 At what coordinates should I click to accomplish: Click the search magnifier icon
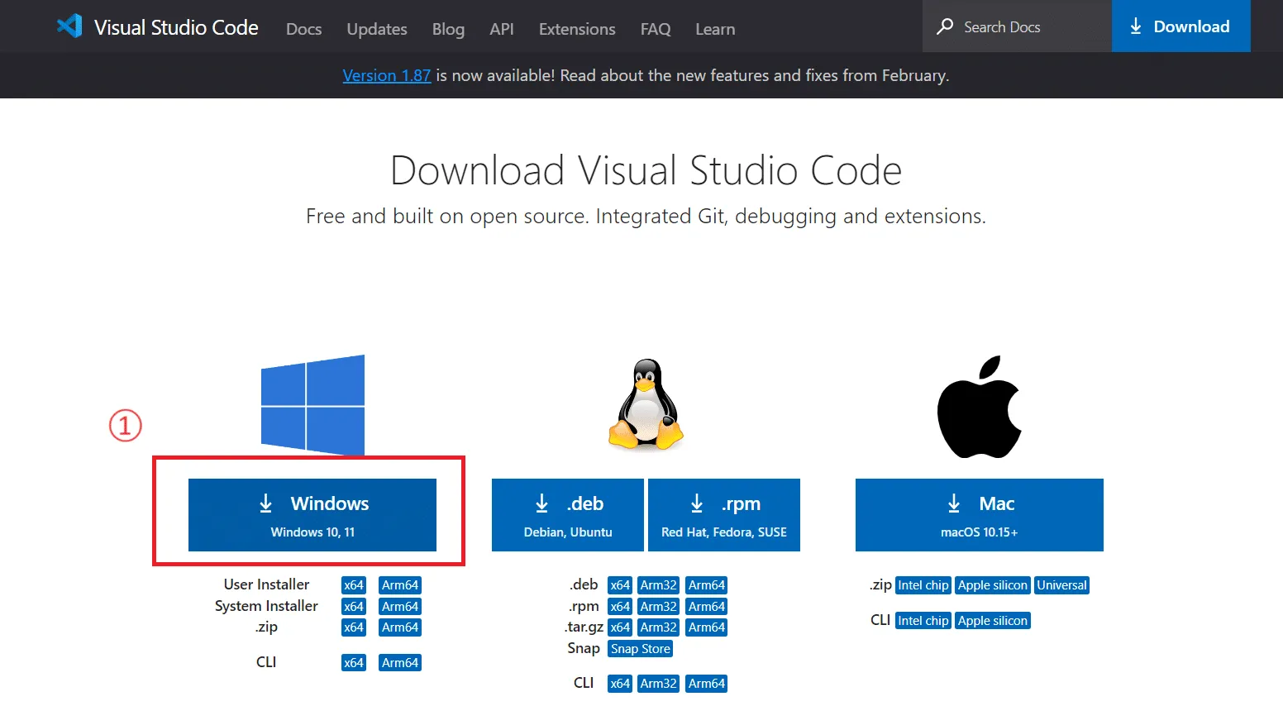(x=944, y=26)
